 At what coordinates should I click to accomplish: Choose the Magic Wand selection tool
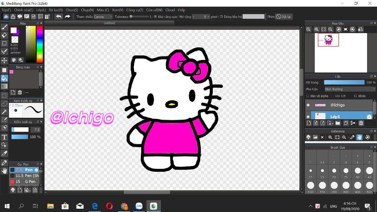(x=4, y=112)
